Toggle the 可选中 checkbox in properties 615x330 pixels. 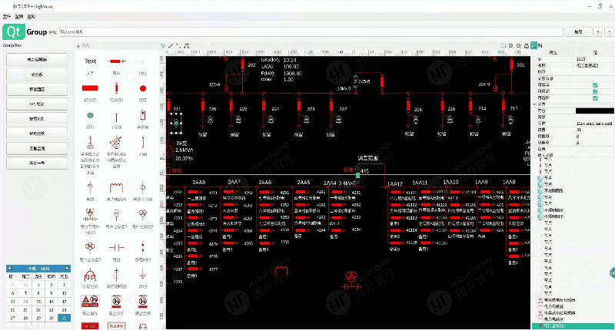pyautogui.click(x=595, y=98)
